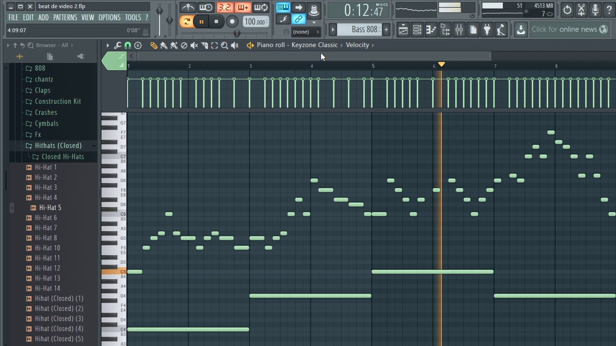The height and width of the screenshot is (346, 616).
Task: Open the VIEW menu
Action: point(88,17)
